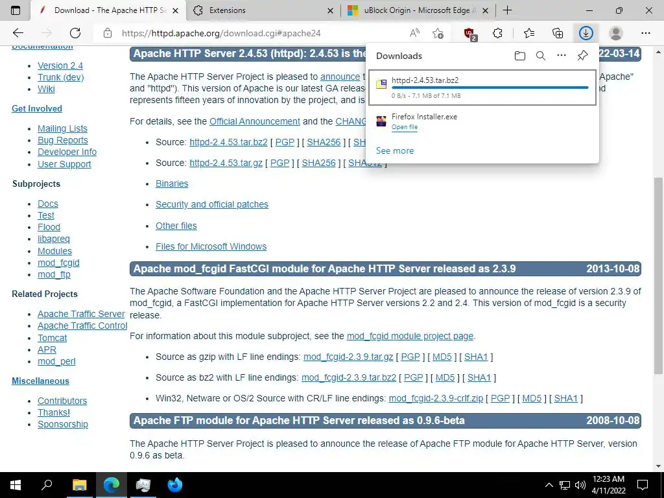664x498 pixels.
Task: Open mod_fcgid-2.3.9-crlf.zip link
Action: coord(436,399)
